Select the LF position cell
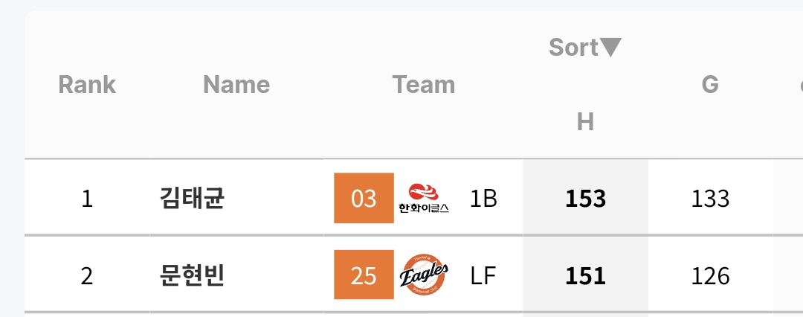803x317 pixels. pyautogui.click(x=483, y=276)
